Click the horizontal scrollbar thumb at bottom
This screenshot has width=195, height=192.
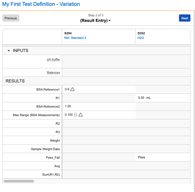(x=19, y=181)
